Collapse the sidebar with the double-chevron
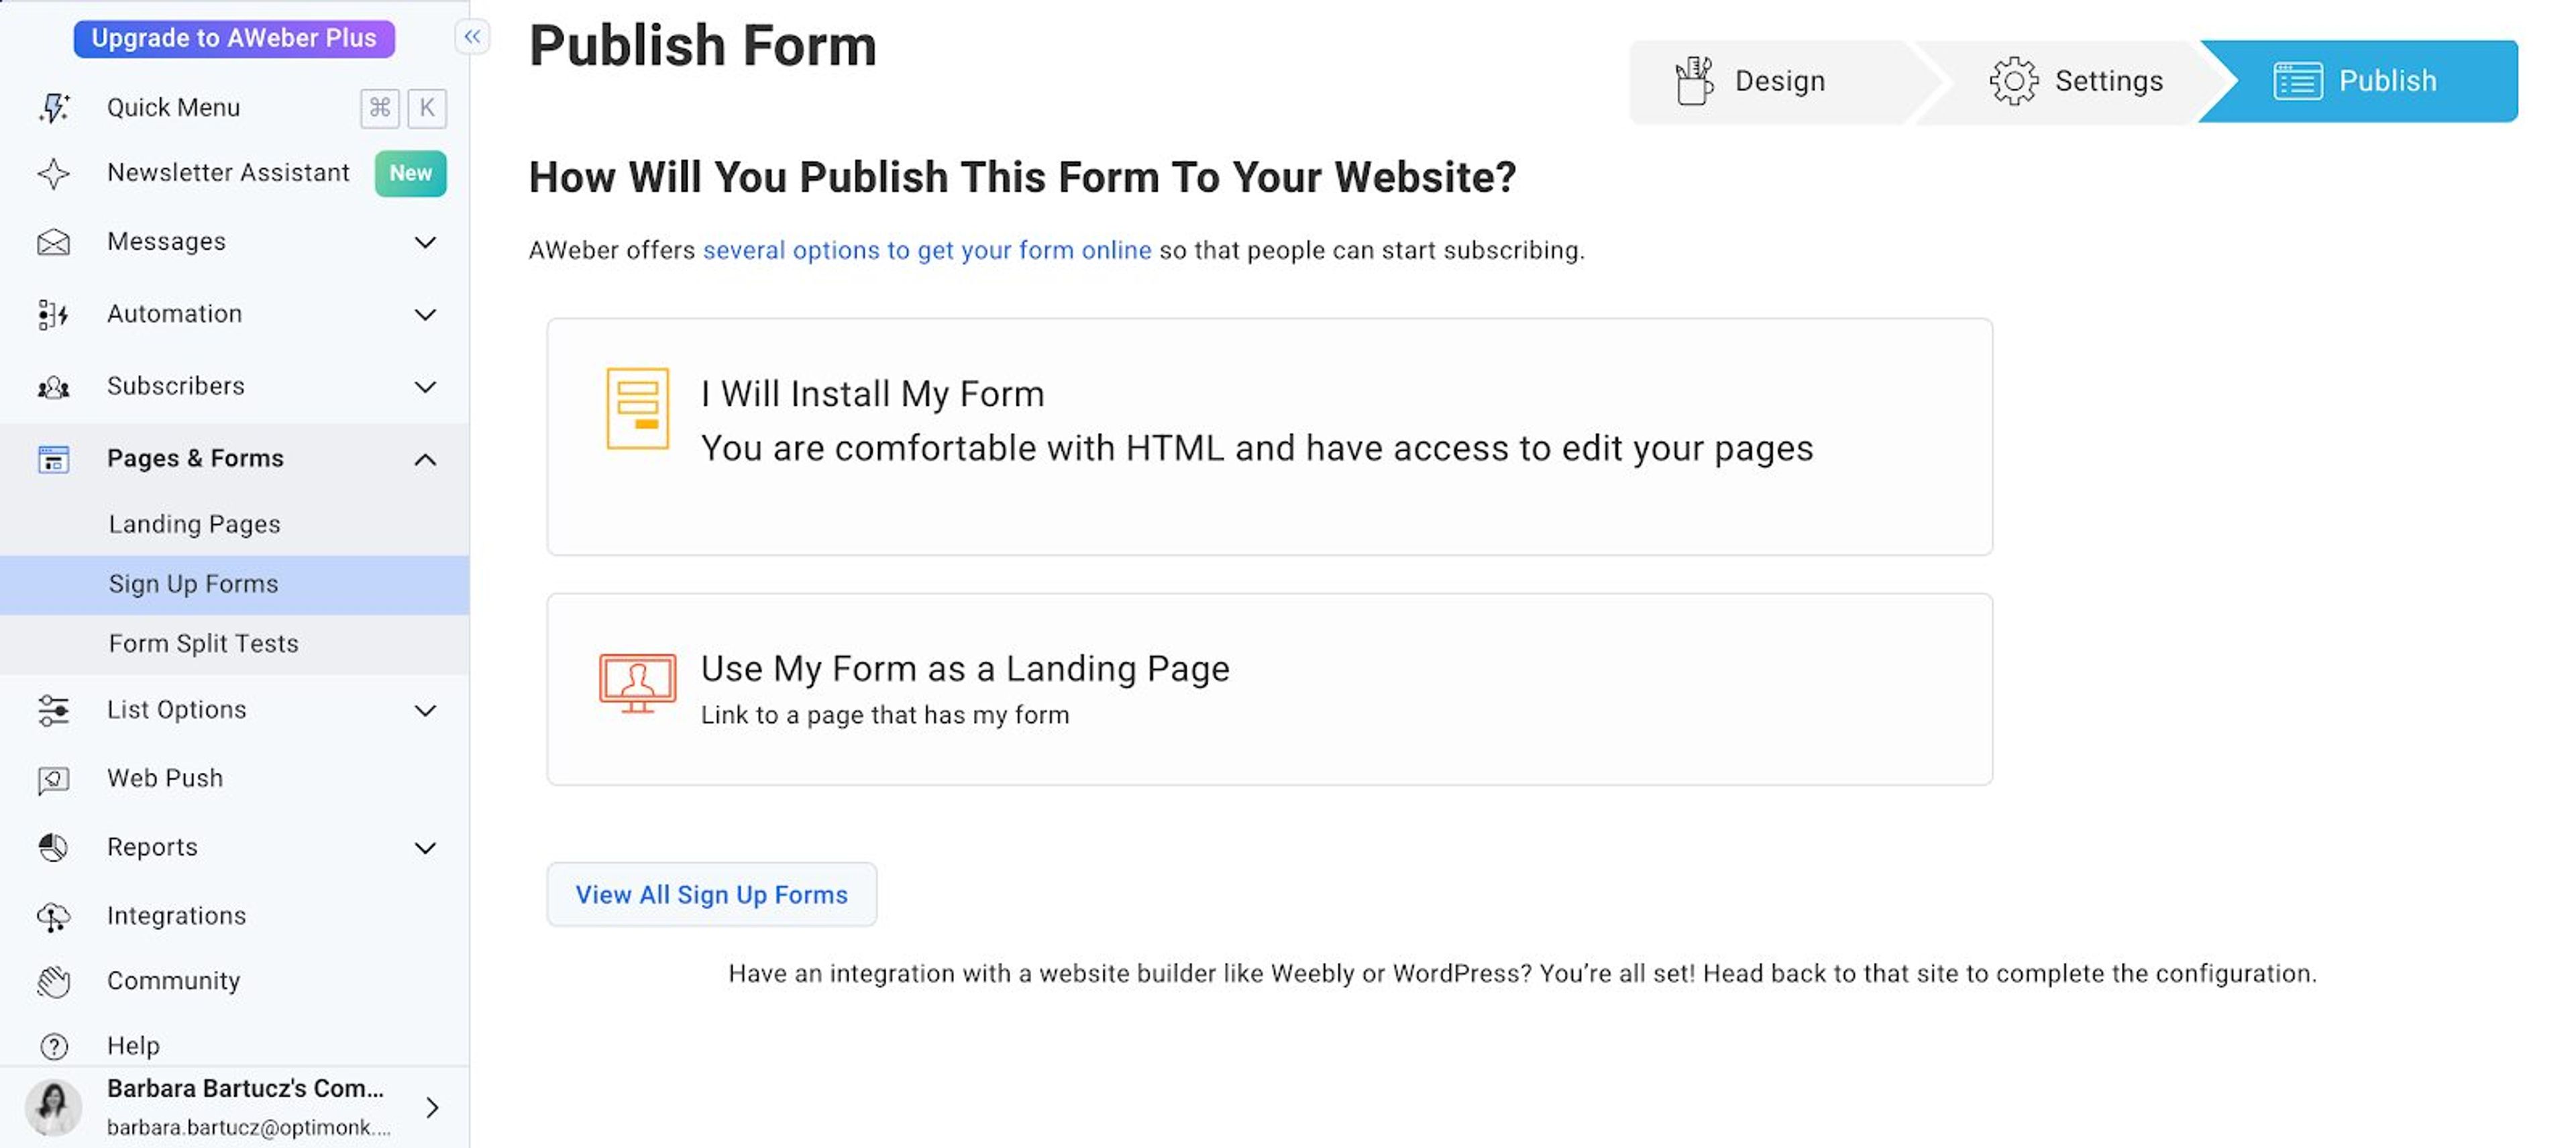The width and height of the screenshot is (2576, 1148). tap(473, 36)
